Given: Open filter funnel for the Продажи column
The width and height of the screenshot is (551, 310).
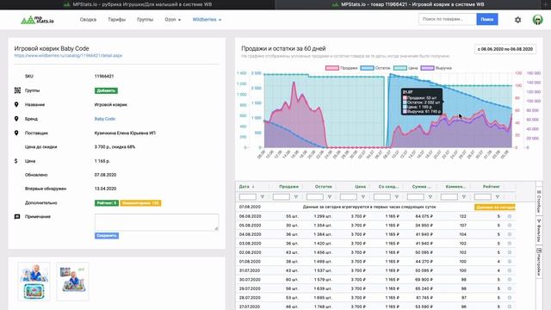Looking at the screenshot, I should [x=296, y=197].
